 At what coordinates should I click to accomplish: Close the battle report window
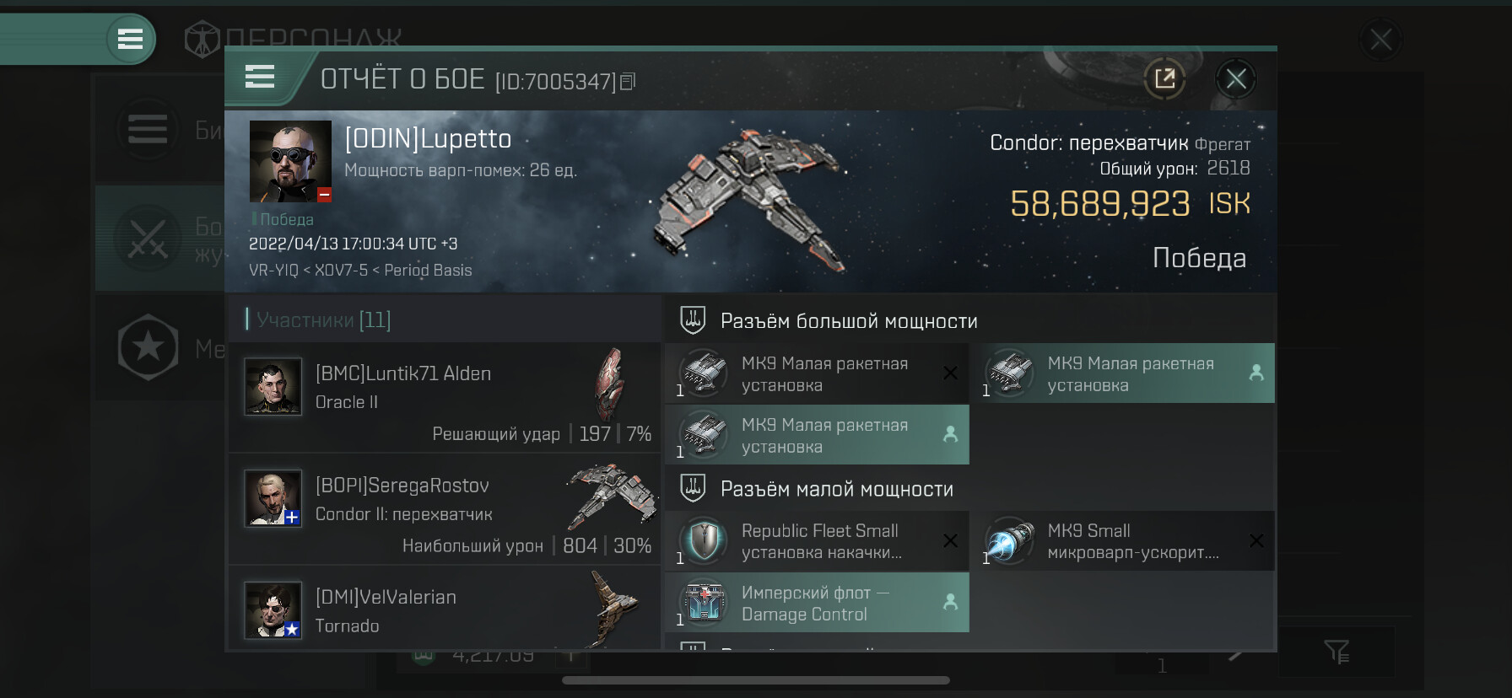[1236, 79]
